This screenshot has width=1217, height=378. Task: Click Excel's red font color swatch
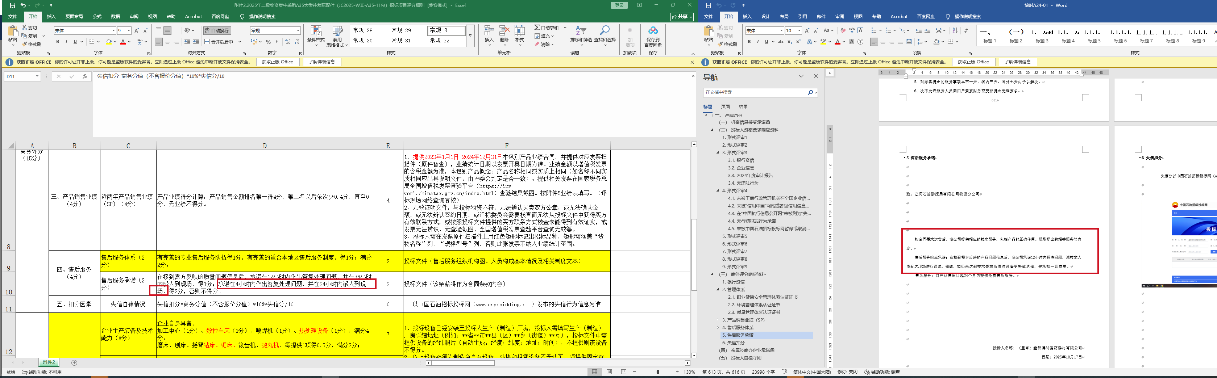pyautogui.click(x=123, y=42)
